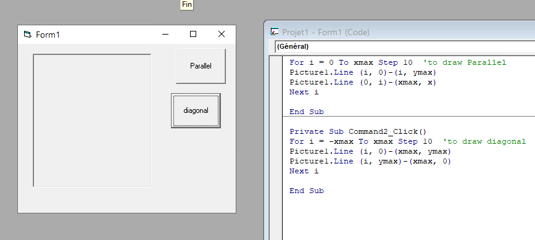Image resolution: width=535 pixels, height=240 pixels.
Task: Click the Form1 window icon
Action: 27,35
